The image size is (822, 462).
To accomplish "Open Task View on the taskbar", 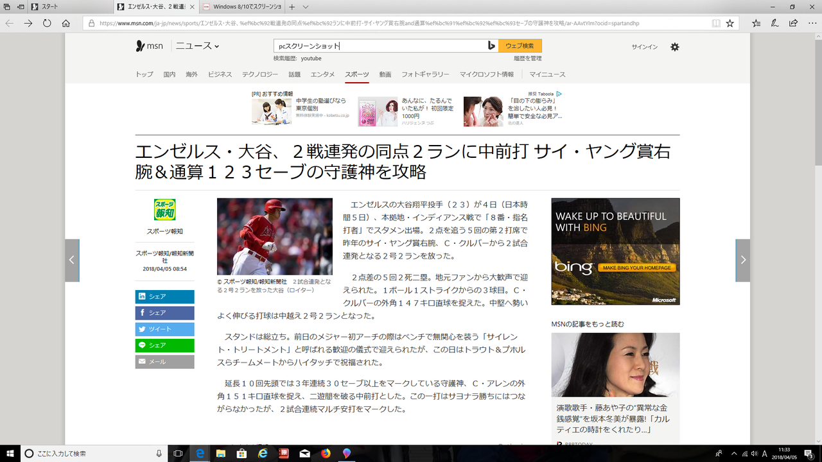I will [179, 453].
